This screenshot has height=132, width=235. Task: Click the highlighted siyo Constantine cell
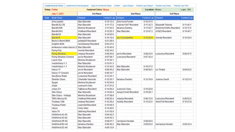(x=129, y=38)
